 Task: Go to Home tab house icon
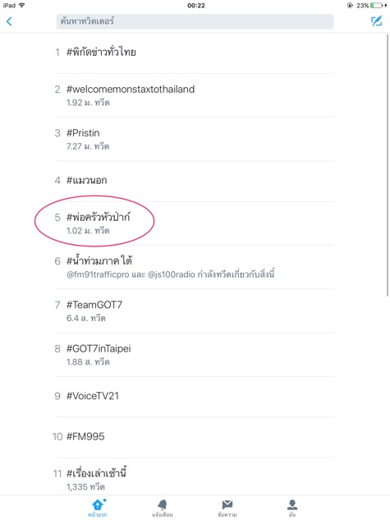coord(98,505)
